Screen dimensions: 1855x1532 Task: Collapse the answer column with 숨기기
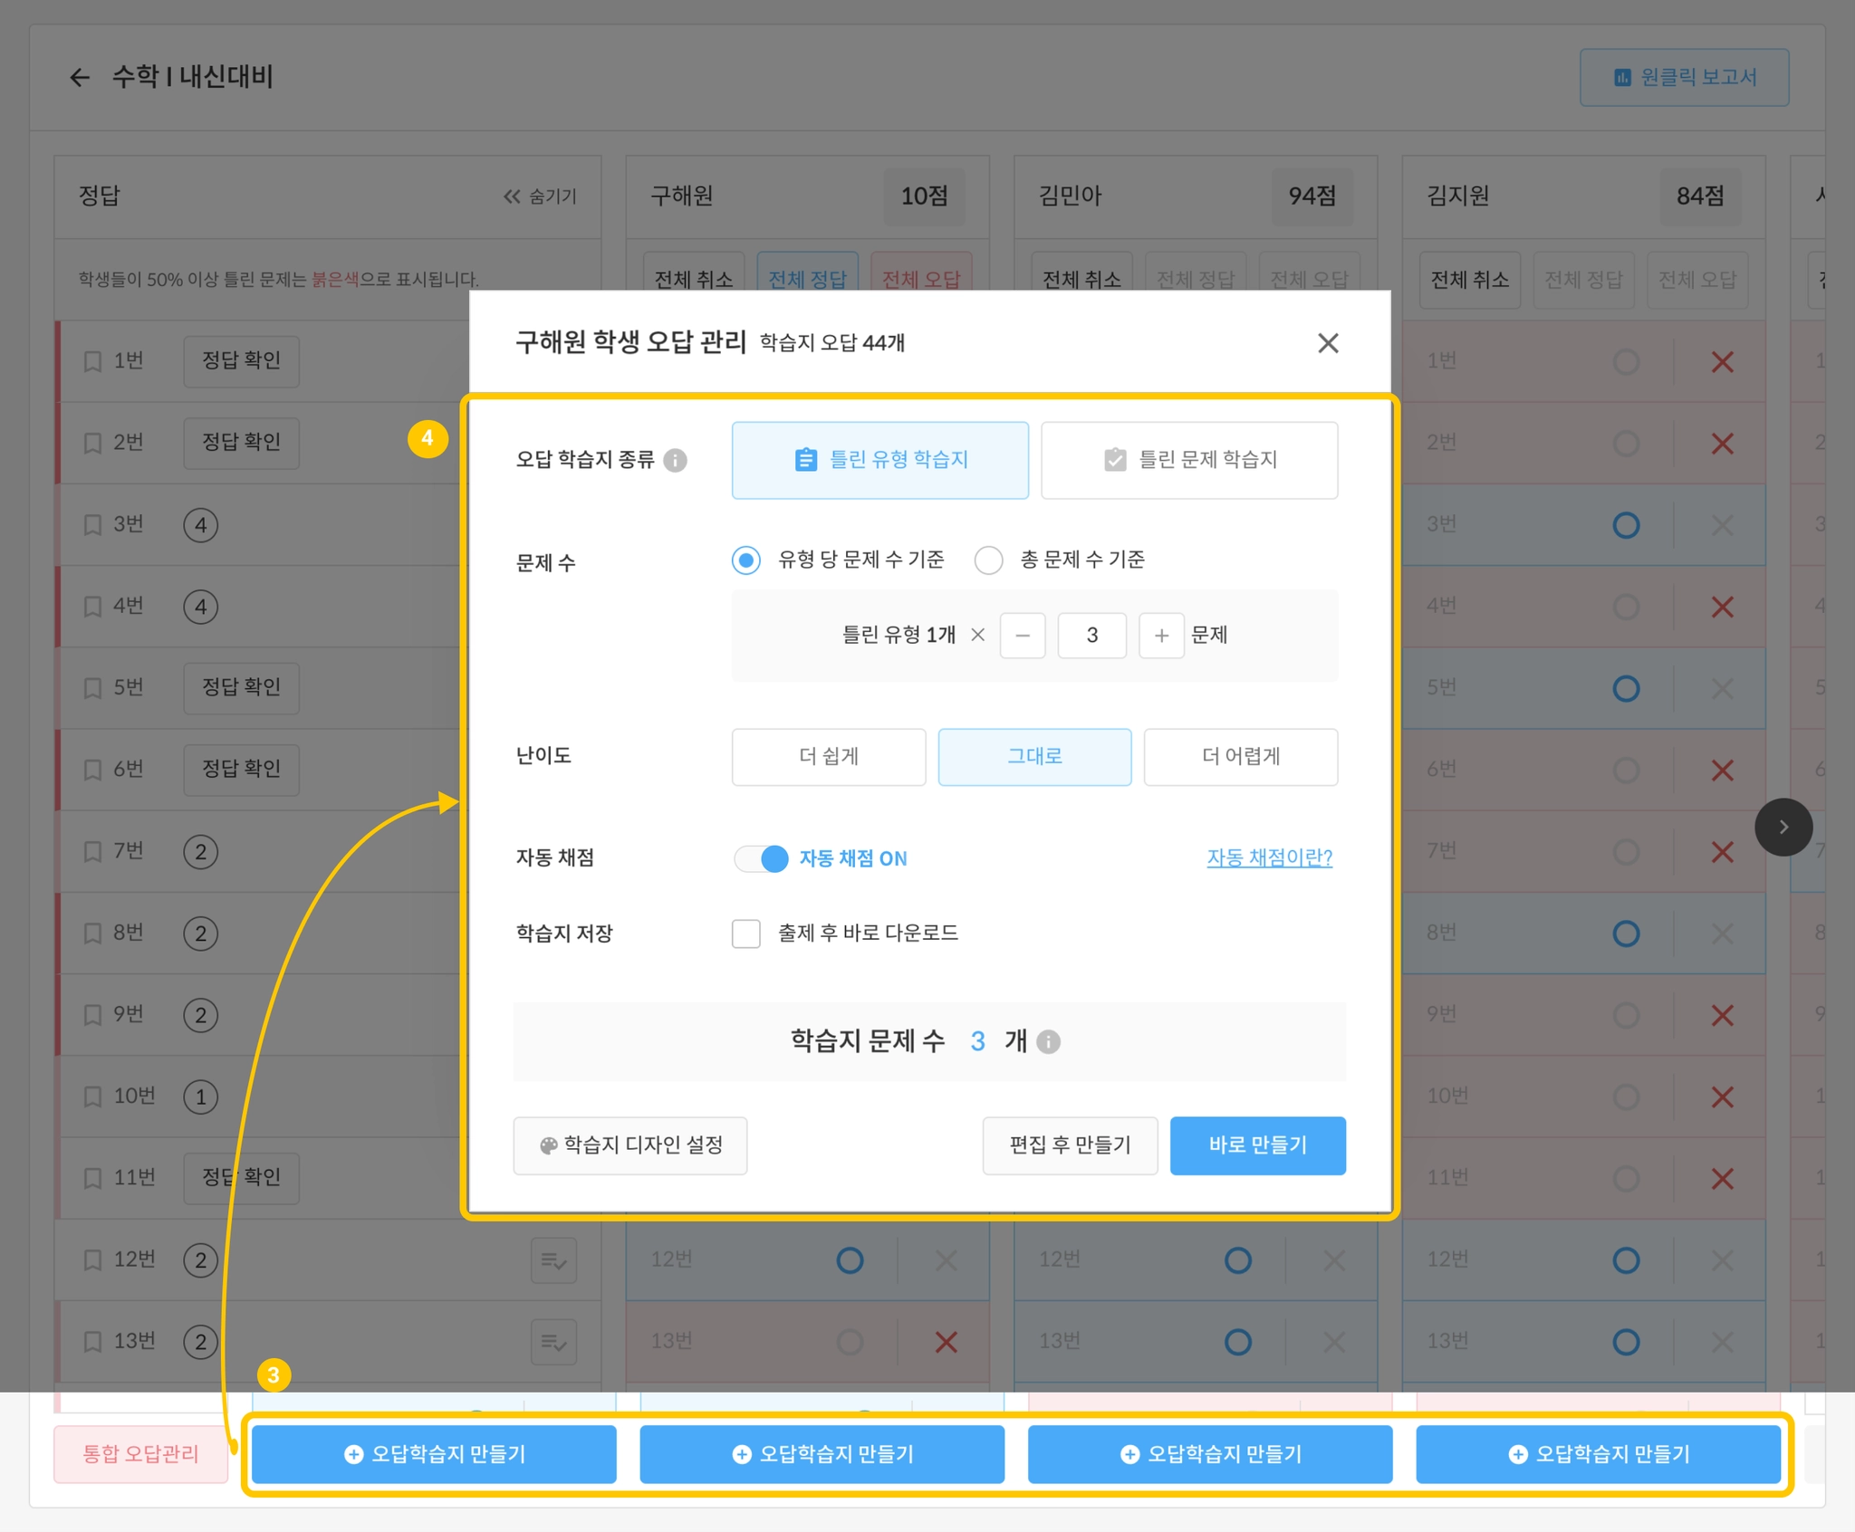point(541,196)
